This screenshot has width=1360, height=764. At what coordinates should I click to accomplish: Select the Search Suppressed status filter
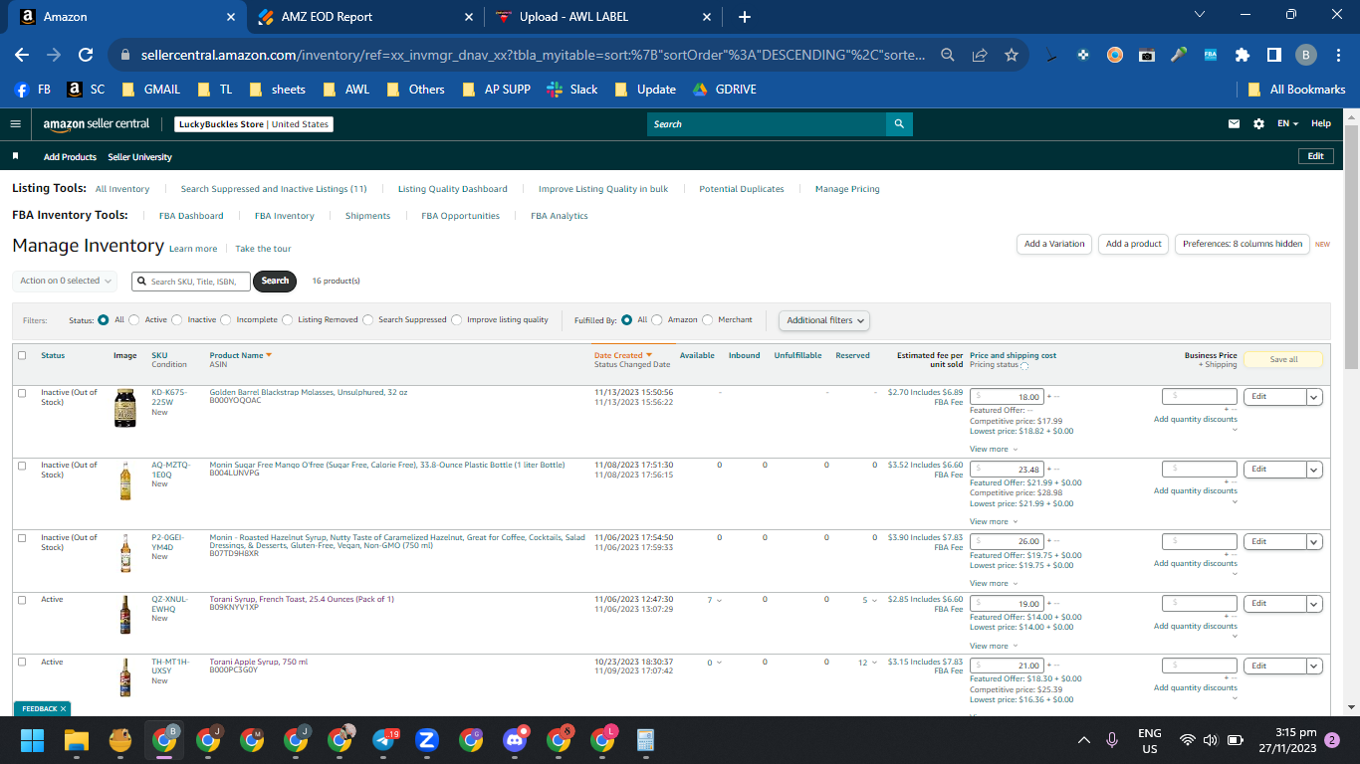pos(368,320)
